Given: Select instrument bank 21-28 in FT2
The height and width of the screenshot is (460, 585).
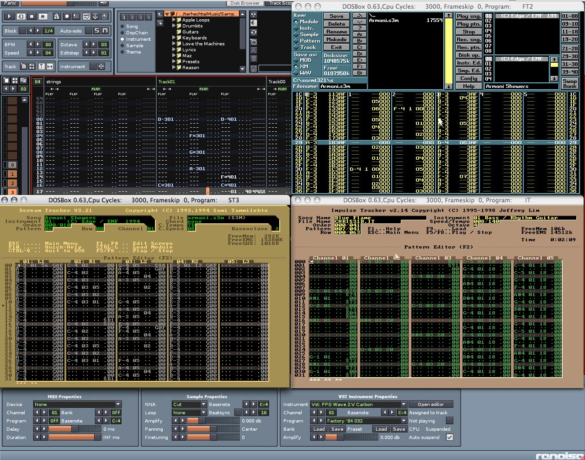Looking at the screenshot, I should (x=569, y=49).
